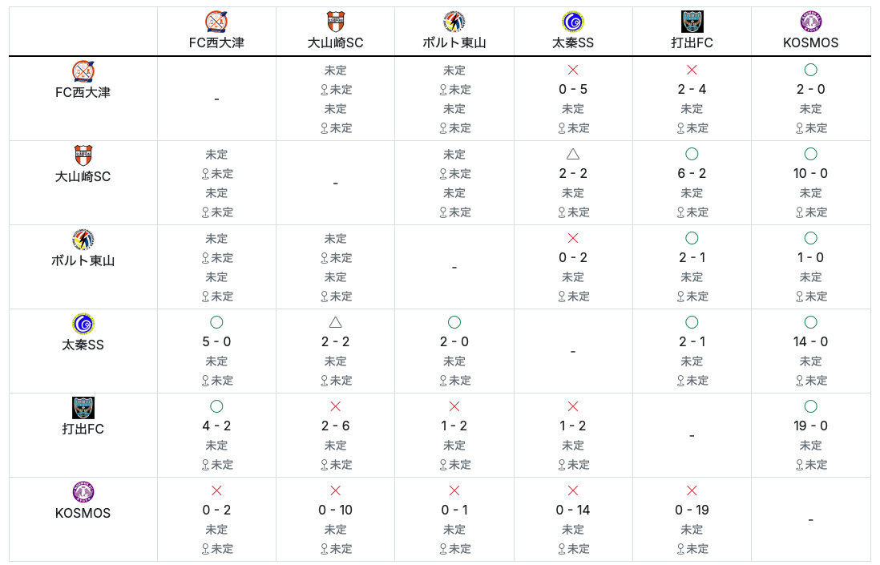Click the loss cross above 0 - 14
Viewport: 880px width, 565px height.
pyautogui.click(x=573, y=490)
